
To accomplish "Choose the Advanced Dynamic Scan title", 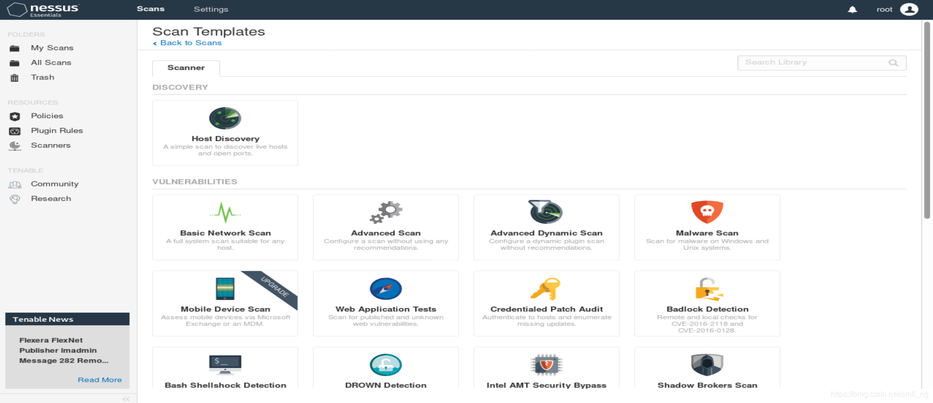I will [x=546, y=233].
